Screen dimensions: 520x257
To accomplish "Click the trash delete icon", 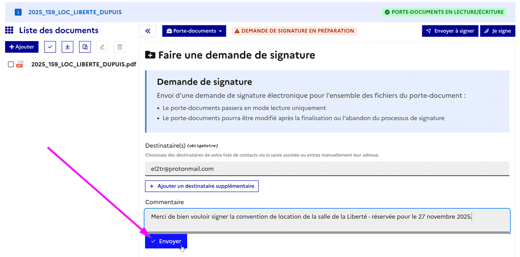I will [x=120, y=47].
